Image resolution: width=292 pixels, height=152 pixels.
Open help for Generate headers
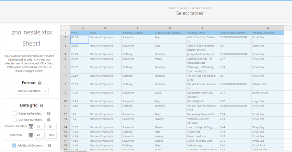pyautogui.click(x=48, y=114)
